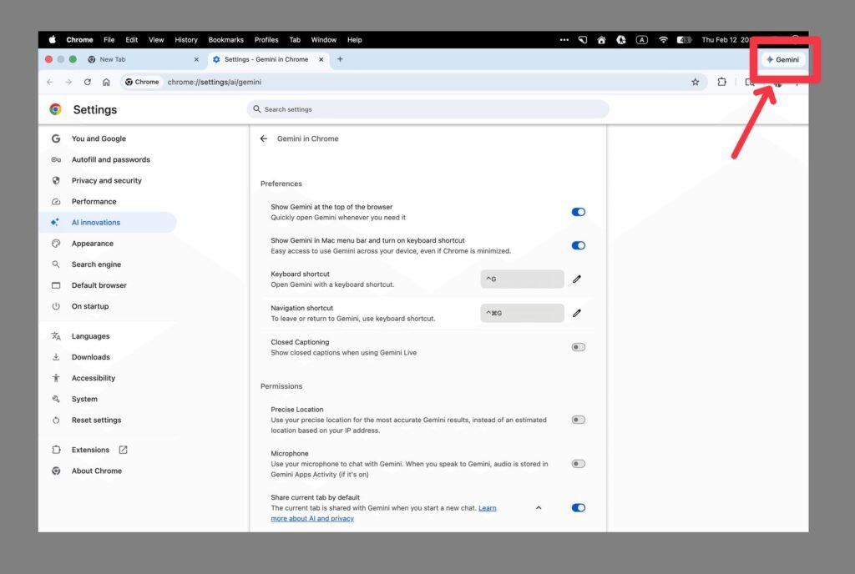Open Accessibility settings

point(108,378)
